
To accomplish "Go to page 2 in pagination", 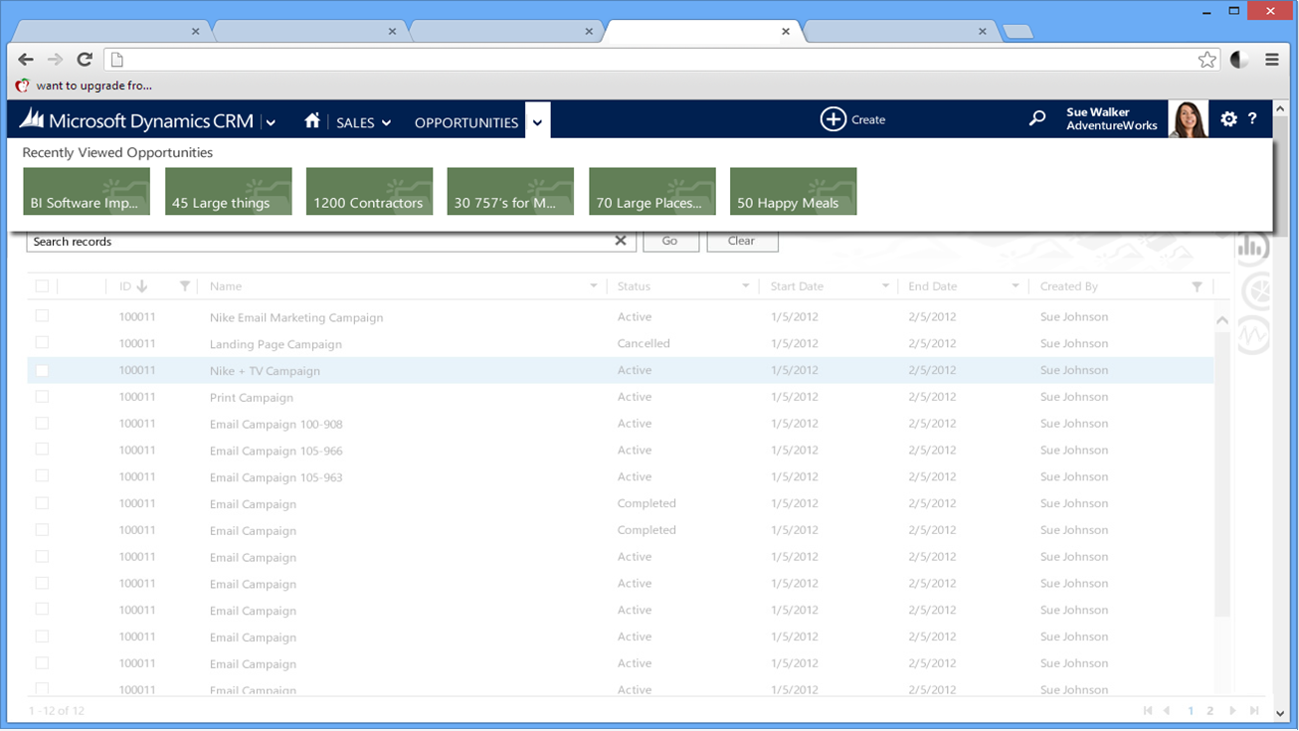I will [x=1210, y=711].
